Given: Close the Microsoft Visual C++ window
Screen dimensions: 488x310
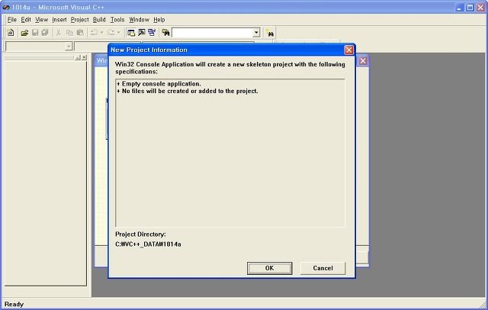Looking at the screenshot, I should pyautogui.click(x=480, y=7).
